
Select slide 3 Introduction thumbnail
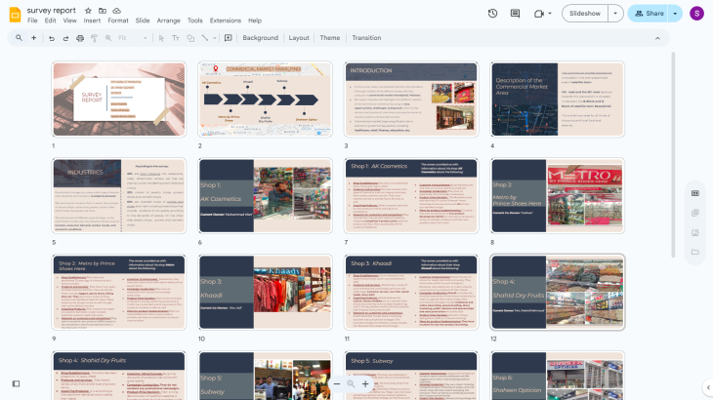411,99
